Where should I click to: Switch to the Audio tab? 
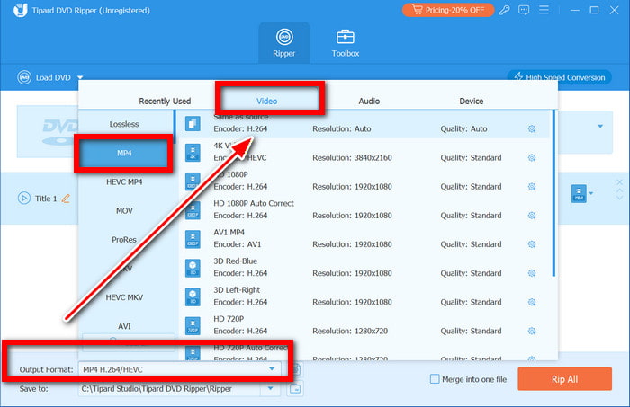pos(369,102)
